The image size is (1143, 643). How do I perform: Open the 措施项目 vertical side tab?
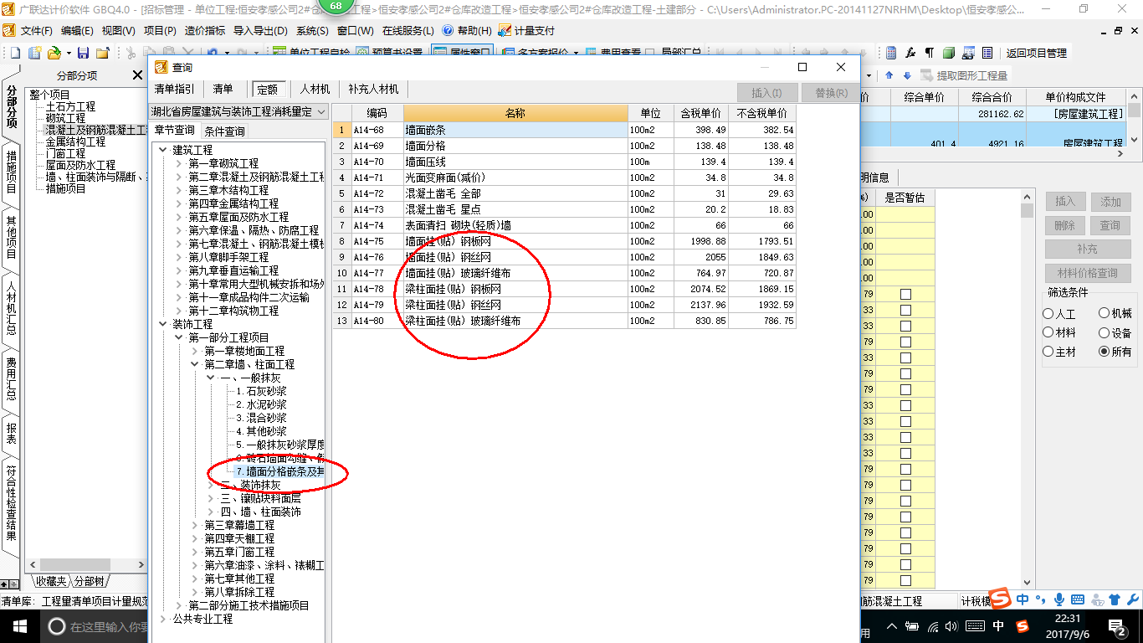(11, 171)
